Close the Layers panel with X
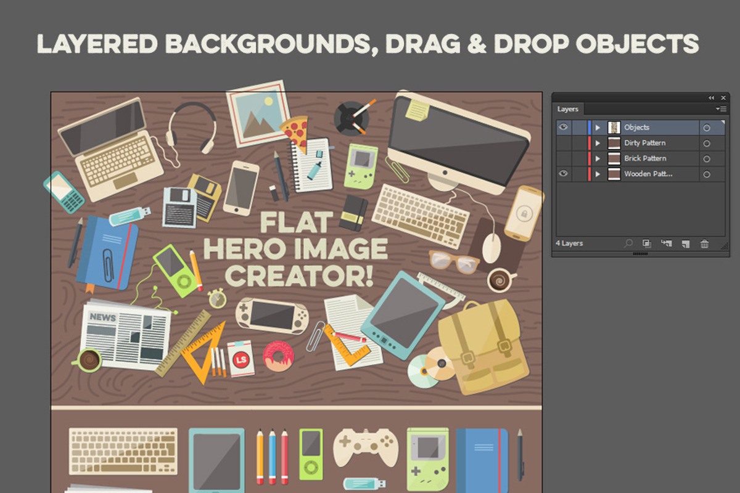Screen dimensions: 740x493 tap(723, 97)
